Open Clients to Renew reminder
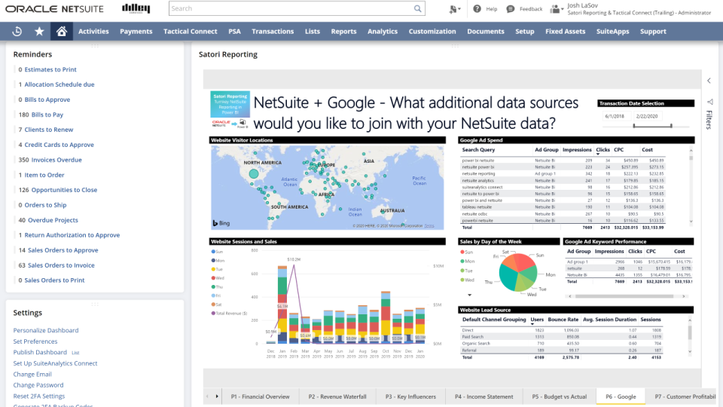Viewport: 723px width, 407px height. (x=48, y=130)
